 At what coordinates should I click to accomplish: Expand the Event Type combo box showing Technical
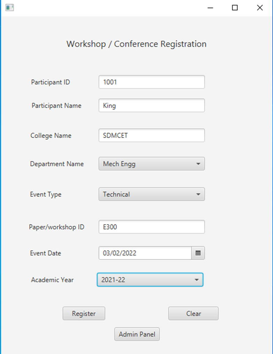pyautogui.click(x=151, y=194)
